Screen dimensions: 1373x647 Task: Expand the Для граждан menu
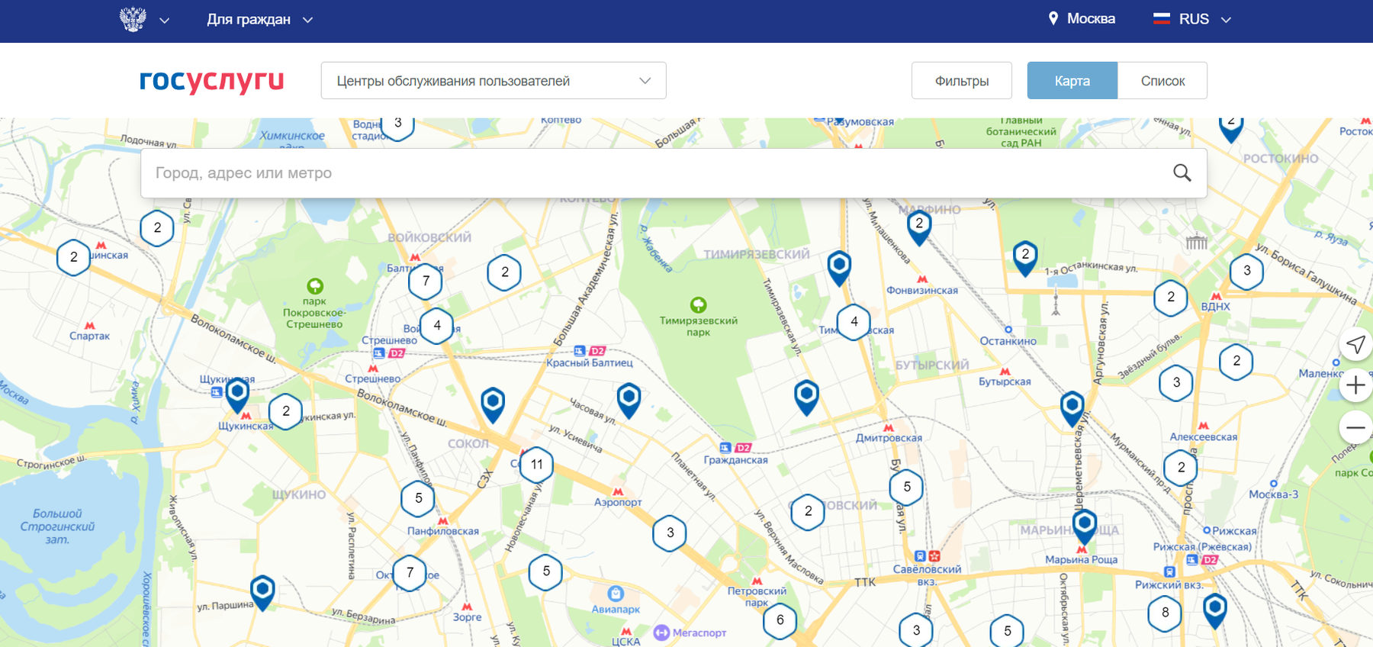click(x=259, y=20)
